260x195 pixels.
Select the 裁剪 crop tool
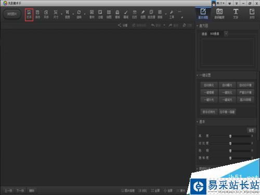[67, 15]
